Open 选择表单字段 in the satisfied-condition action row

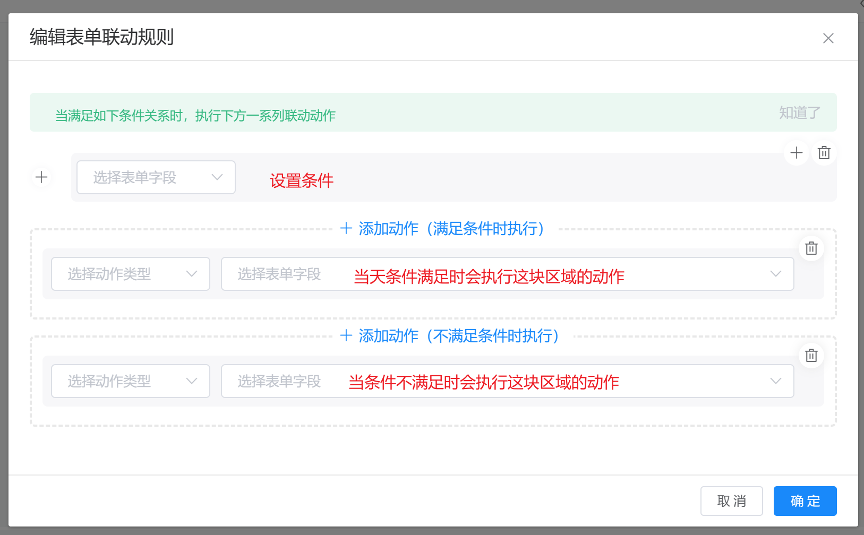(507, 274)
